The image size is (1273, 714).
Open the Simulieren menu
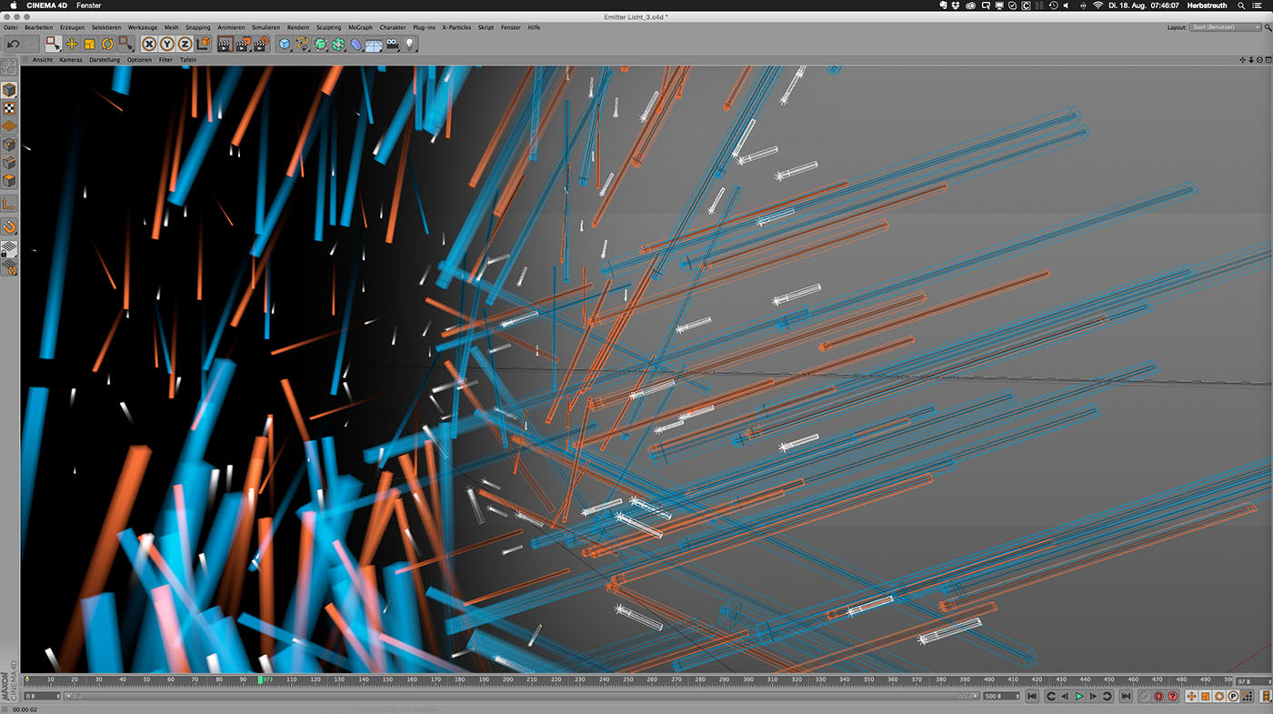(x=266, y=27)
